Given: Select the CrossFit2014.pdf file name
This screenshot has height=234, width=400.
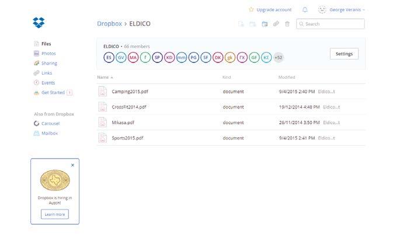Looking at the screenshot, I should (x=129, y=107).
